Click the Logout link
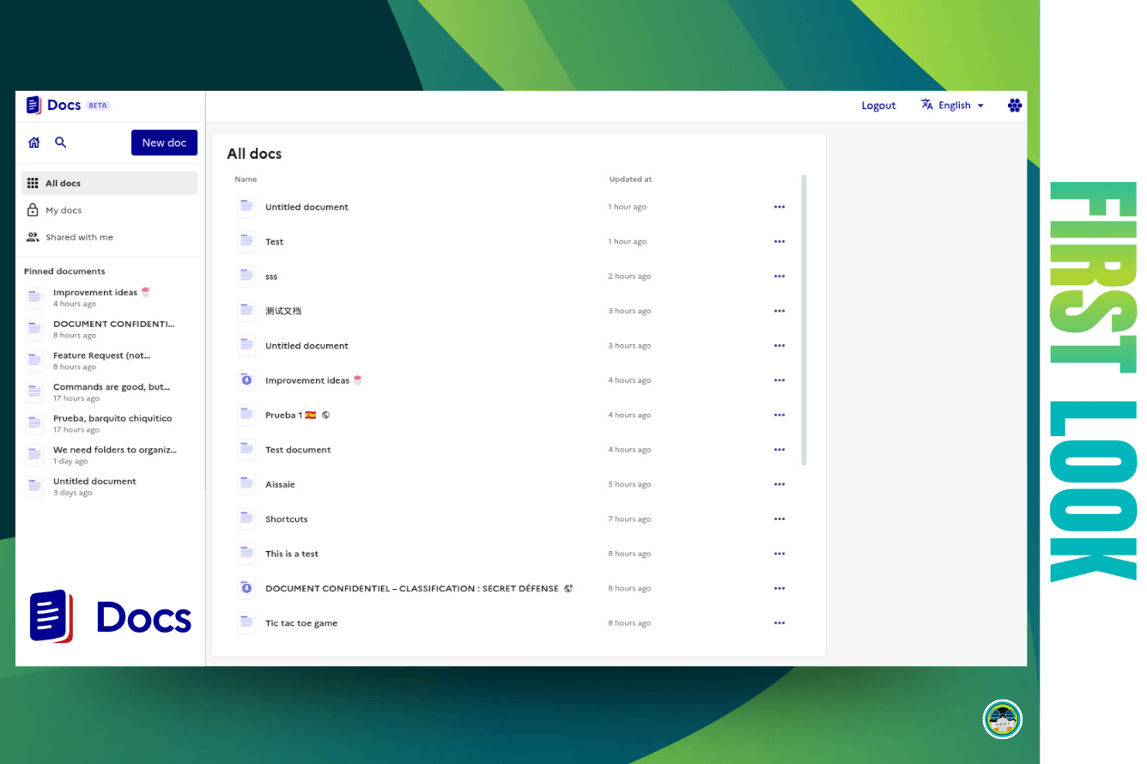 click(x=878, y=106)
